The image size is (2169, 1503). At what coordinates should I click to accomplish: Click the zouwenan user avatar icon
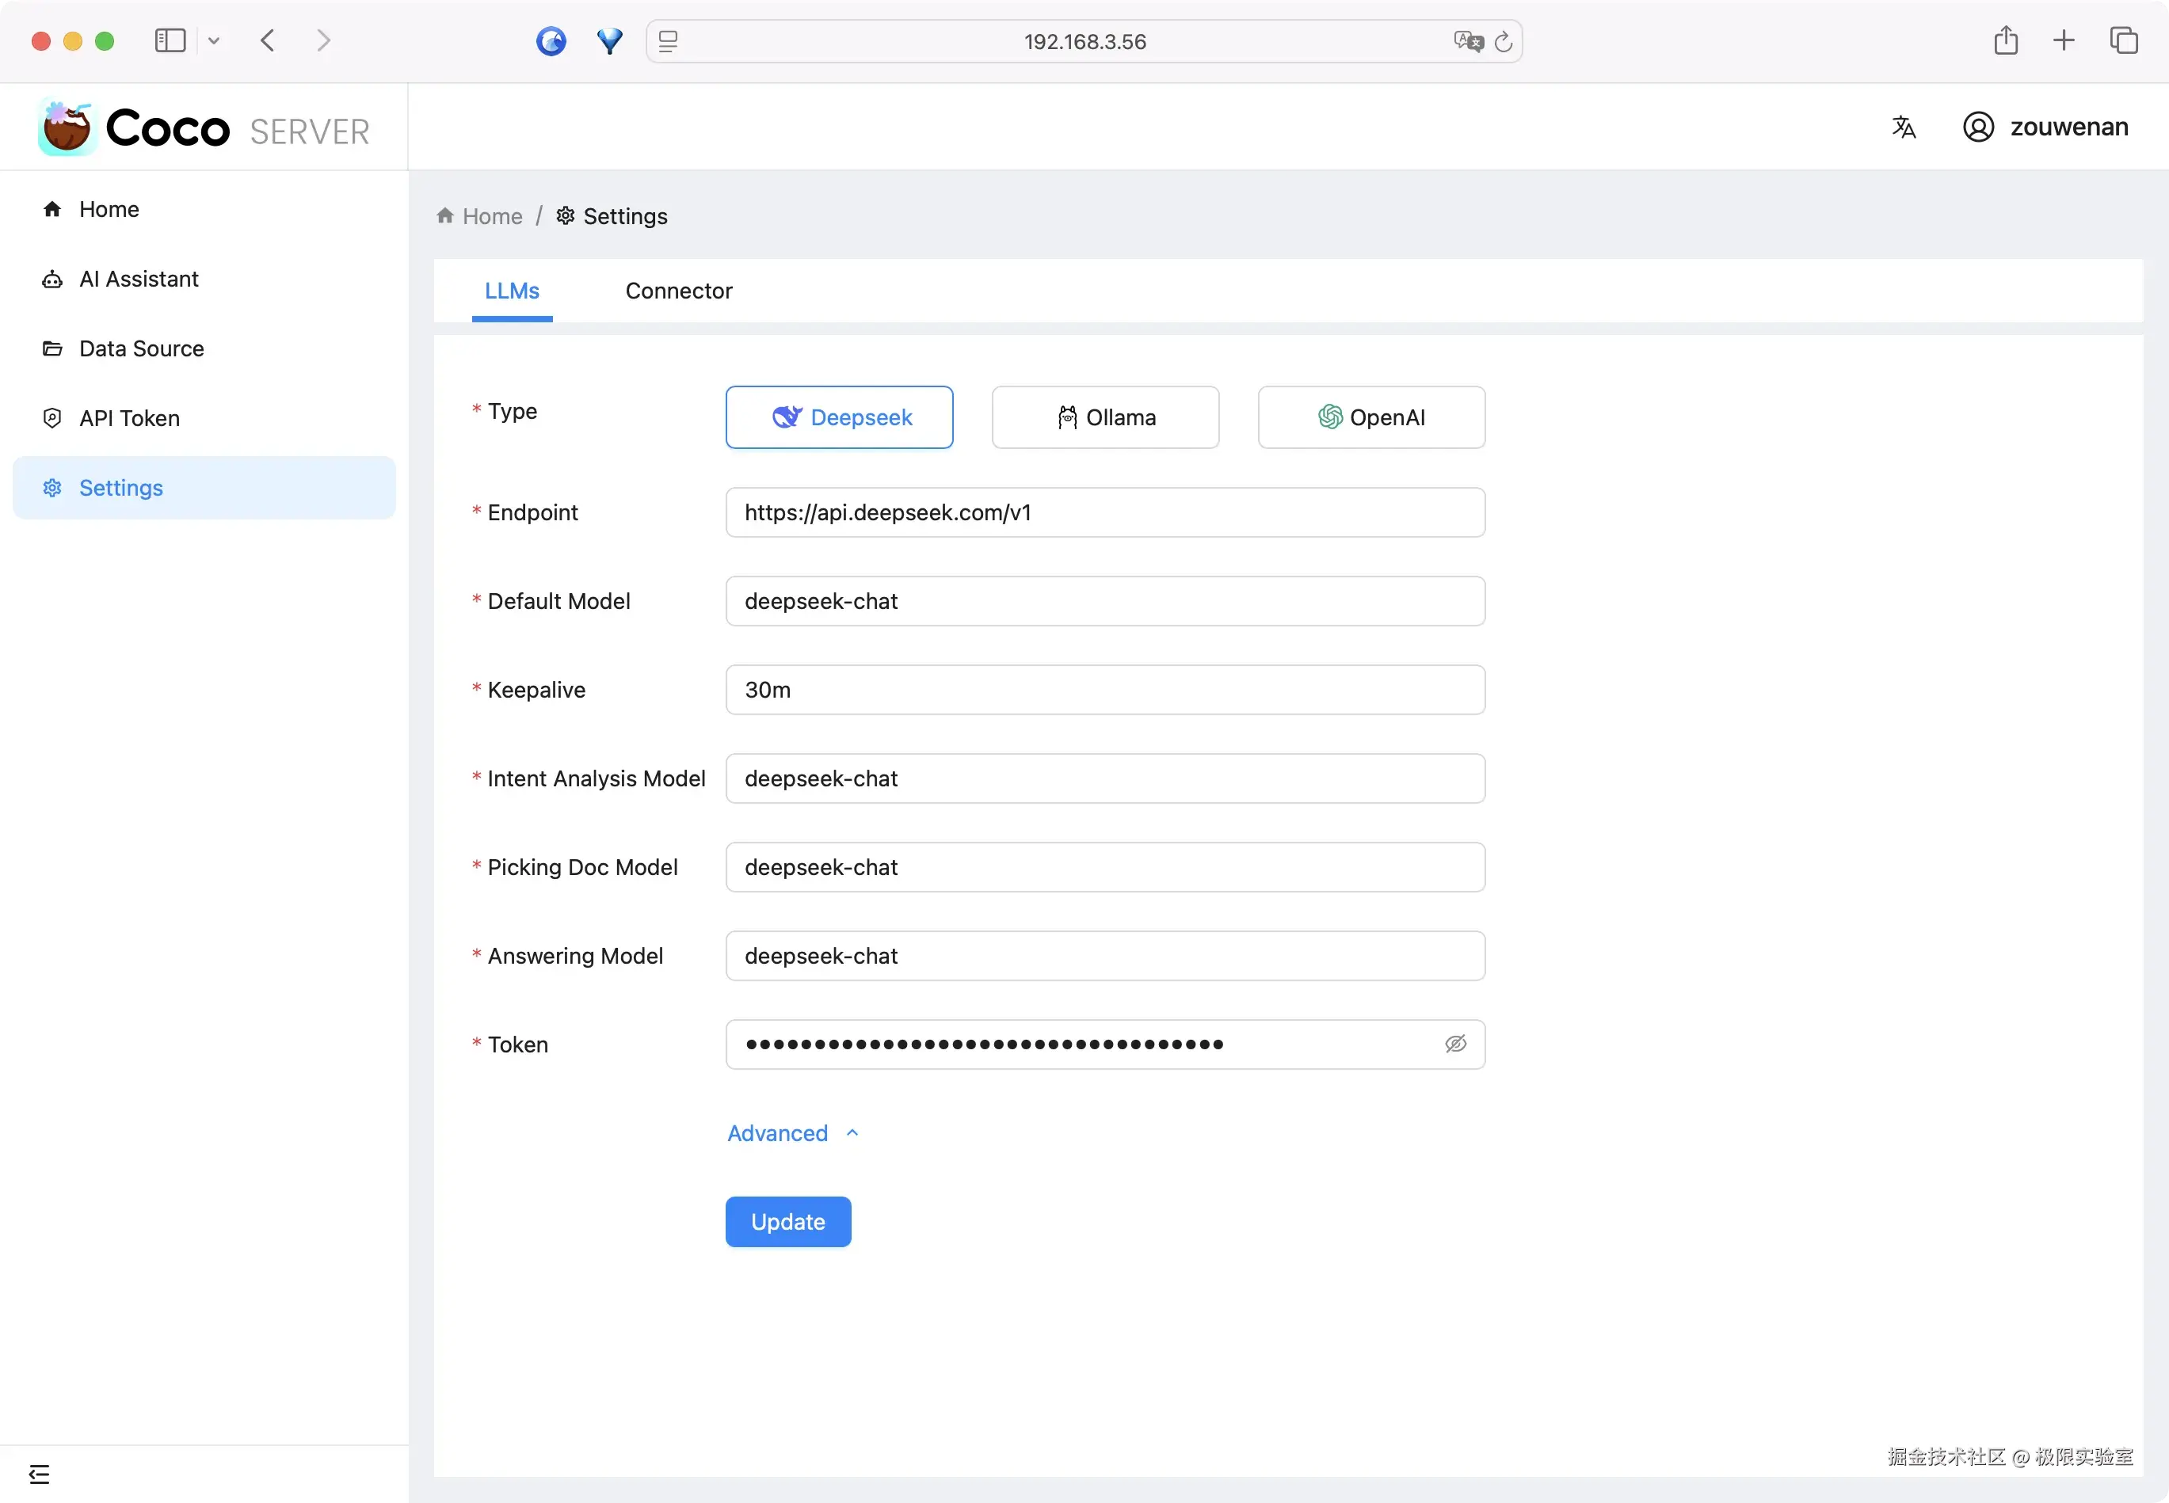click(x=1978, y=127)
